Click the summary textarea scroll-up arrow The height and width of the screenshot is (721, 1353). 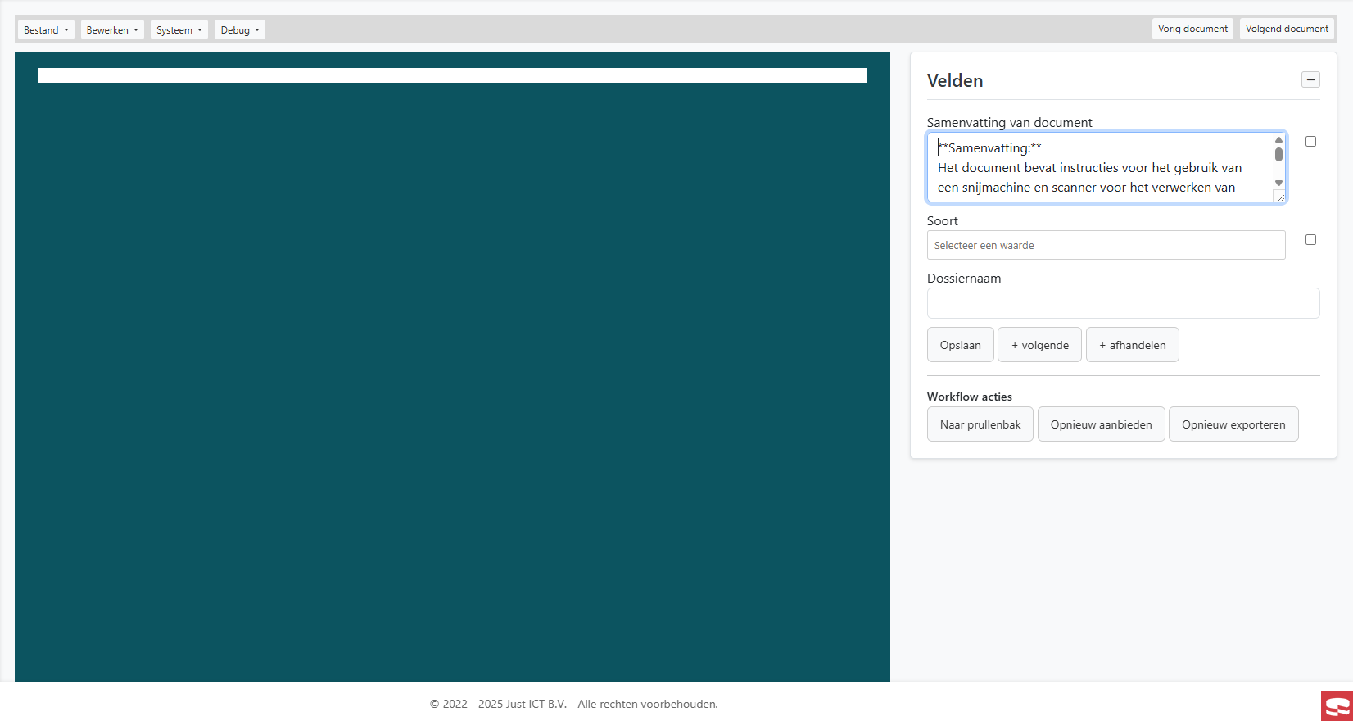click(1278, 139)
